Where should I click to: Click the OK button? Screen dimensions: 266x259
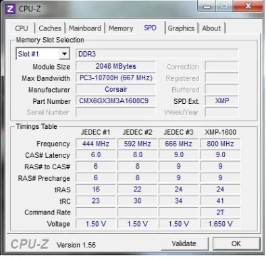pyautogui.click(x=236, y=243)
